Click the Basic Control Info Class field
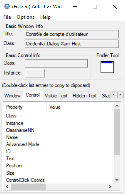The width and height of the screenshot is (125, 194). point(56,63)
